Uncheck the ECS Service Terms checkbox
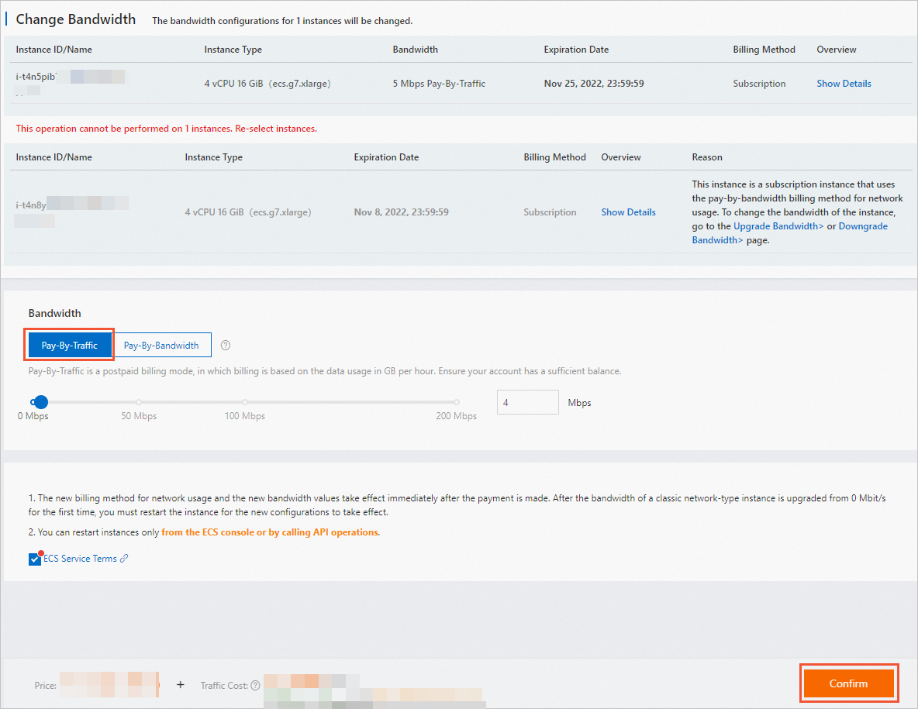 [x=35, y=559]
